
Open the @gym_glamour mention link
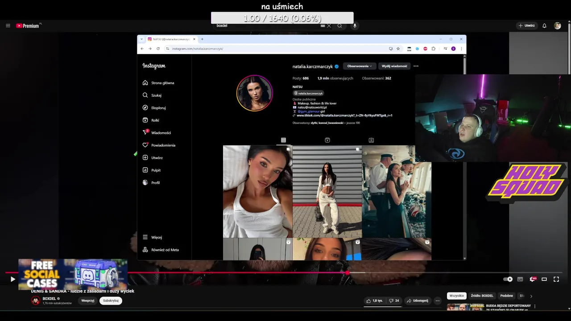(308, 111)
